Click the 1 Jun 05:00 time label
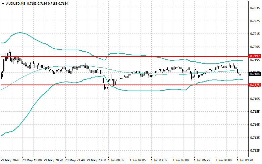 (180, 160)
